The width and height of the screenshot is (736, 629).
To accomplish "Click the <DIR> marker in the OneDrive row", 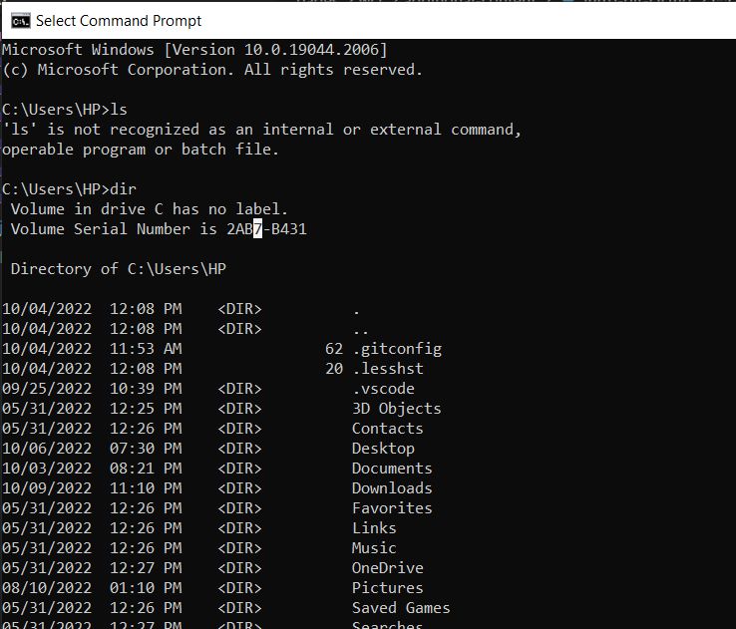I will pos(239,568).
